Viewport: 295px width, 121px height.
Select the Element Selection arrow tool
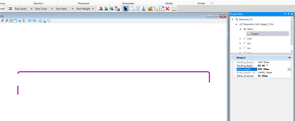pos(125,9)
